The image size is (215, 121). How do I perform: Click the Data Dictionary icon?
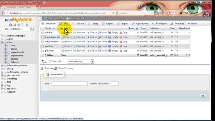pyautogui.click(x=56, y=69)
